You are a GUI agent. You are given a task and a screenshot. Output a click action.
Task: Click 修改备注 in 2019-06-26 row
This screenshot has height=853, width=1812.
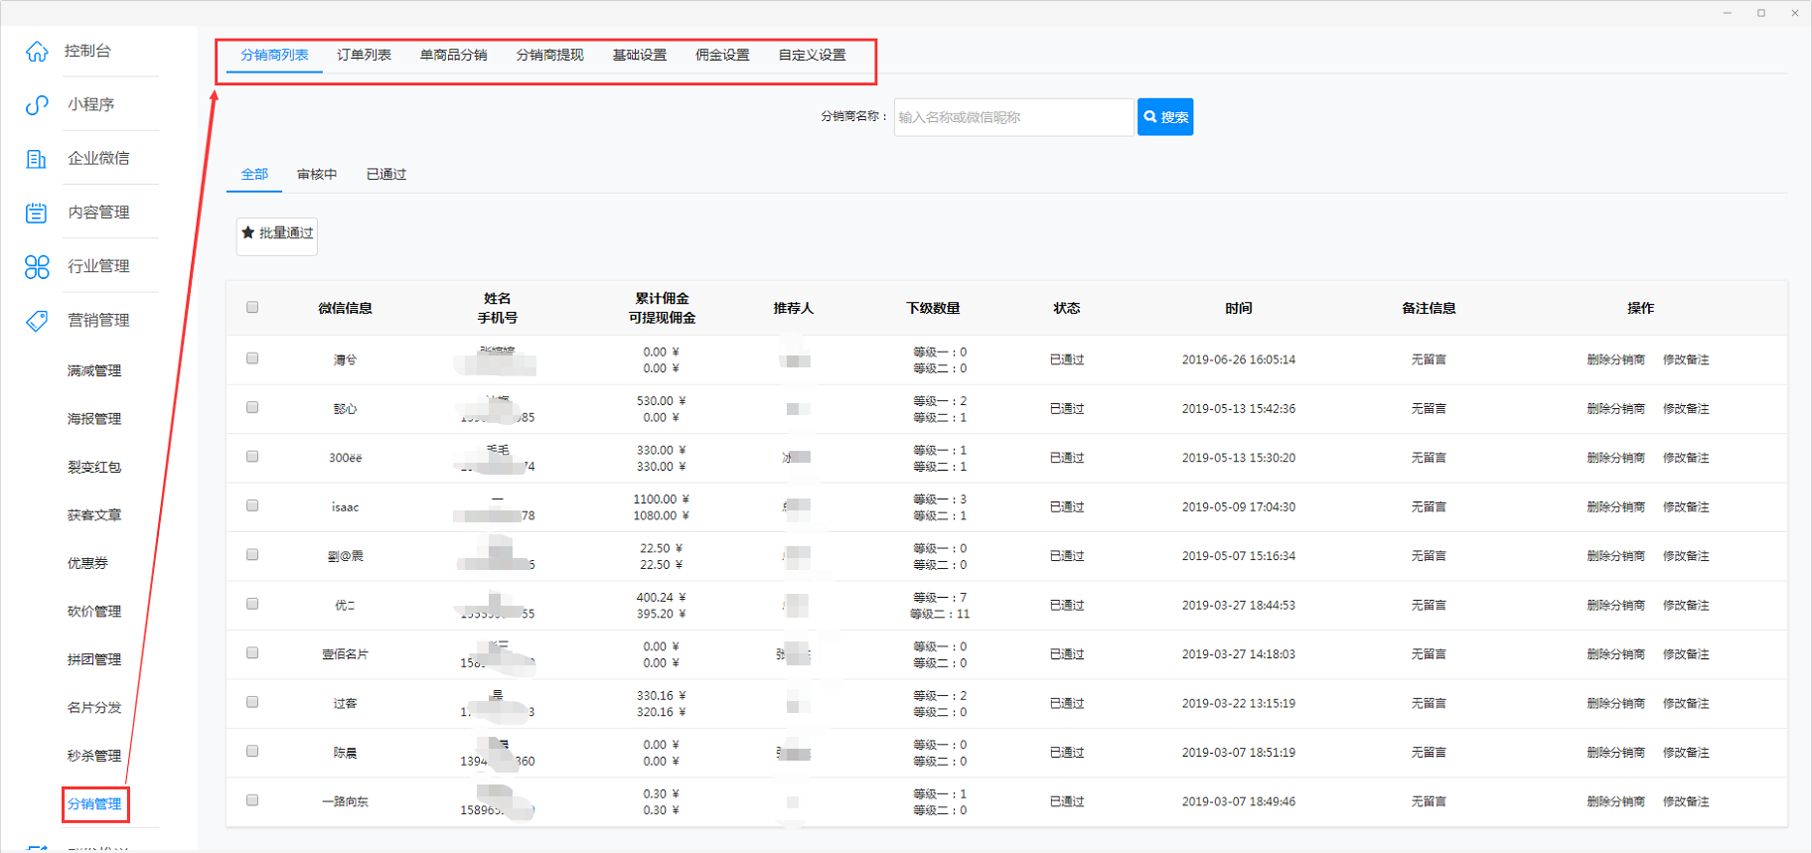coord(1686,359)
